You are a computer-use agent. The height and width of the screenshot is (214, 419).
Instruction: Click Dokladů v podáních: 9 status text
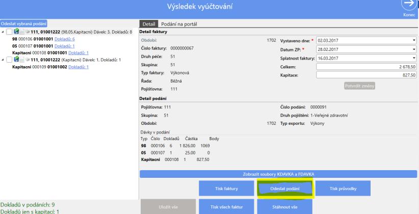tap(28, 205)
